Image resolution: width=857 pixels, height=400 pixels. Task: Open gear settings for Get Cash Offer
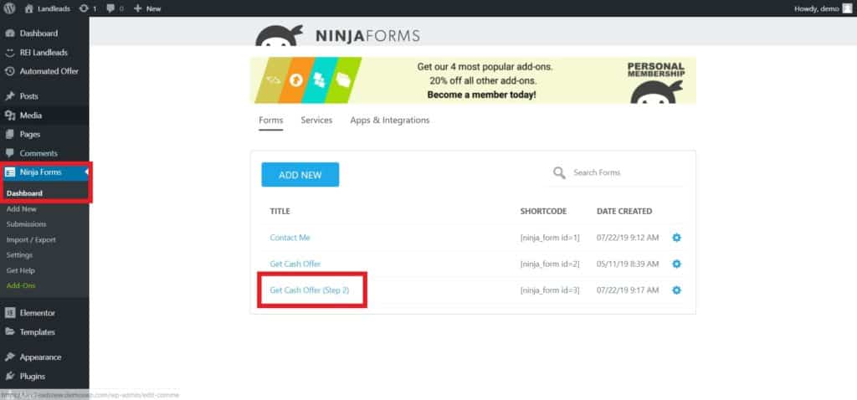(x=676, y=264)
